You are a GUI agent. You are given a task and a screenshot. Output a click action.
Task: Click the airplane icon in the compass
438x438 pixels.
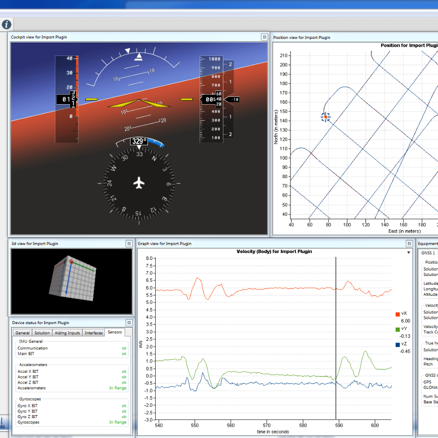[139, 183]
